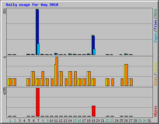The image size is (159, 124).
Task: Click day 29 on the x-axis
Action: click(140, 121)
